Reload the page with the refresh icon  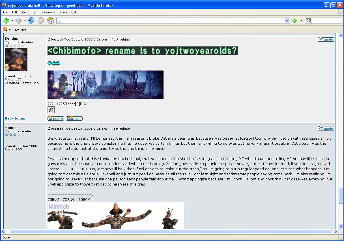[31, 21]
